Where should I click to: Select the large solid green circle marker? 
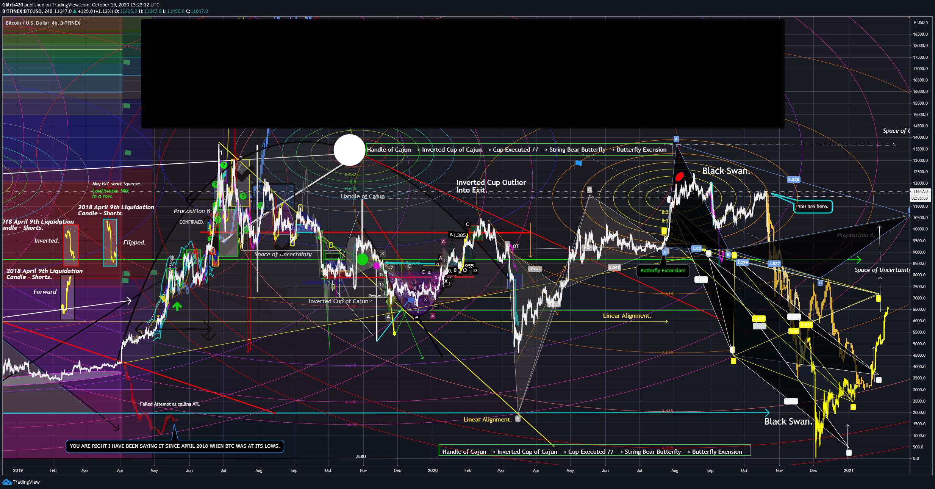coord(363,259)
